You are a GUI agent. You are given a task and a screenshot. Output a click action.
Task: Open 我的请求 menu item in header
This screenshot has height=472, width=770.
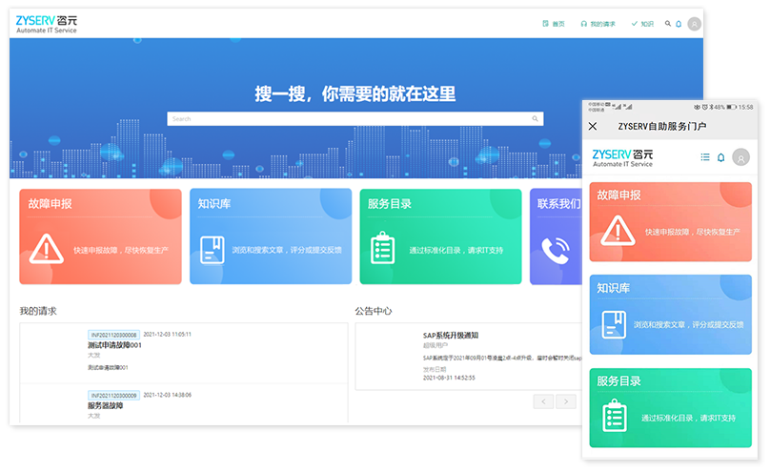pyautogui.click(x=598, y=24)
